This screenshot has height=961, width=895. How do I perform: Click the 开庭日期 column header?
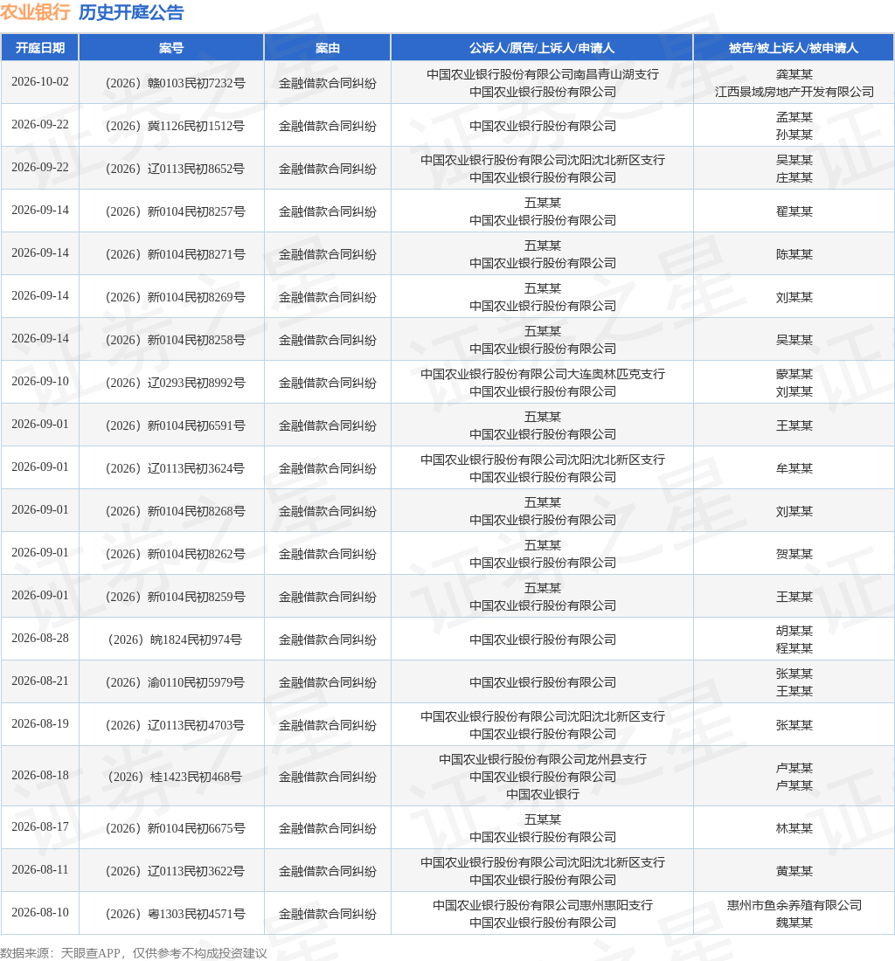pos(40,48)
